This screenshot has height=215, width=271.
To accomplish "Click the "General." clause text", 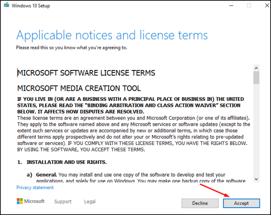I will tap(46, 175).
